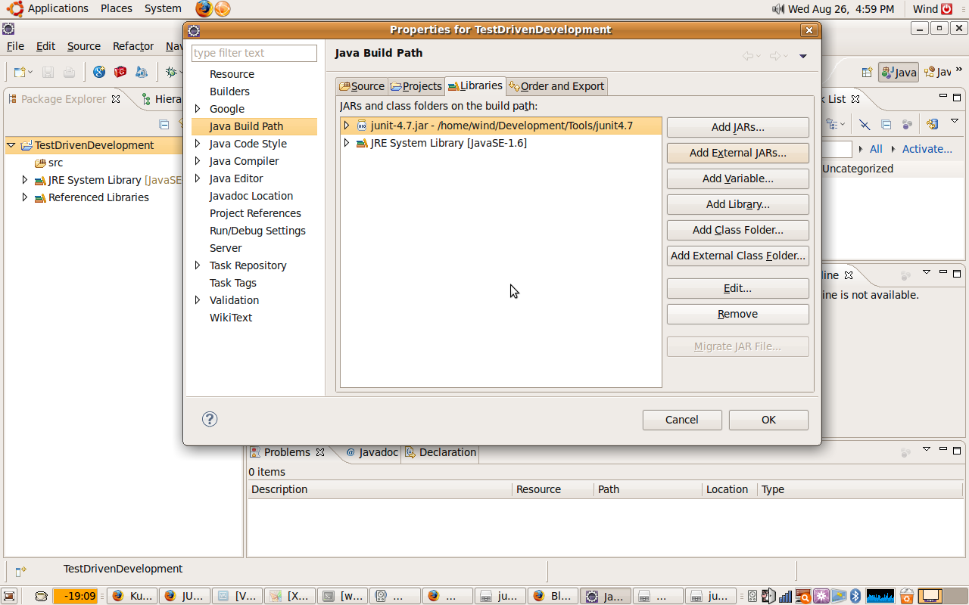Expand JRE System Library in the Libraries list
The height and width of the screenshot is (605, 969).
[347, 143]
